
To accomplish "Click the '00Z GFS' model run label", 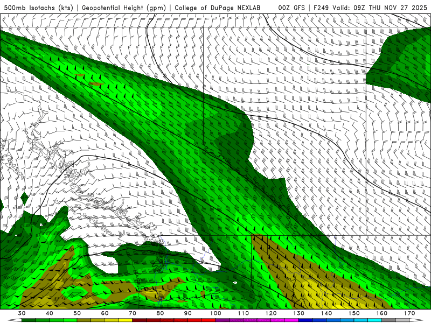I will click(x=291, y=8).
